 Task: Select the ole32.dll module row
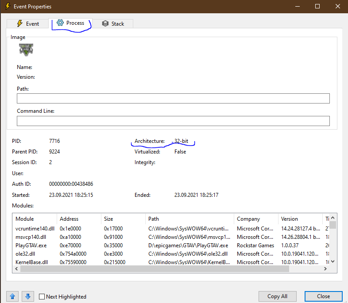click(x=171, y=254)
